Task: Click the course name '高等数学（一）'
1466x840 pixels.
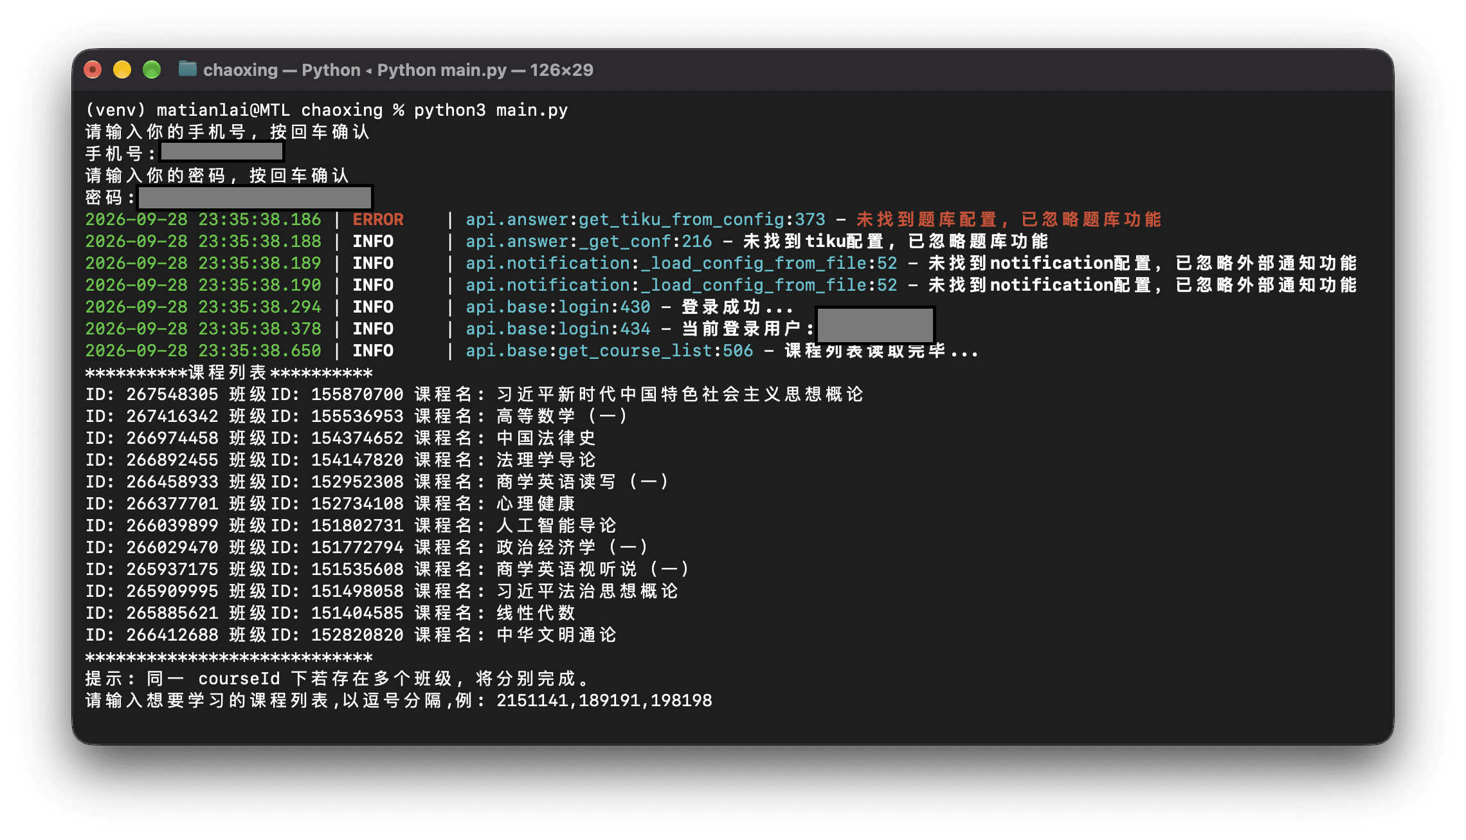Action: (x=562, y=416)
